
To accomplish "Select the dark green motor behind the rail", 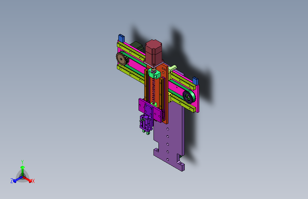I will [x=137, y=46].
